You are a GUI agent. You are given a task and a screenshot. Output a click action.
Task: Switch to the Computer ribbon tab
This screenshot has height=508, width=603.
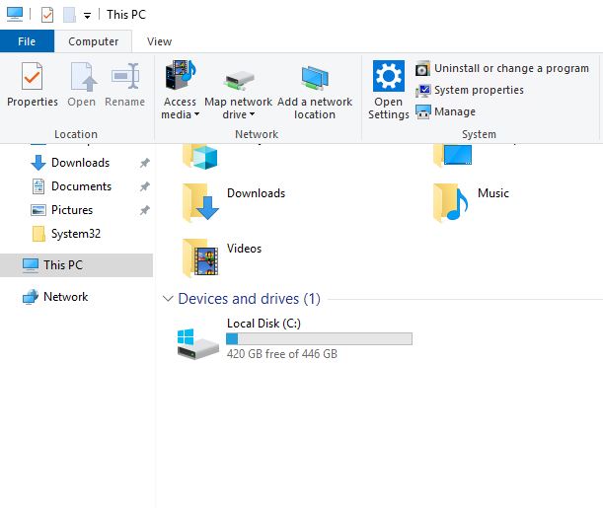point(93,41)
